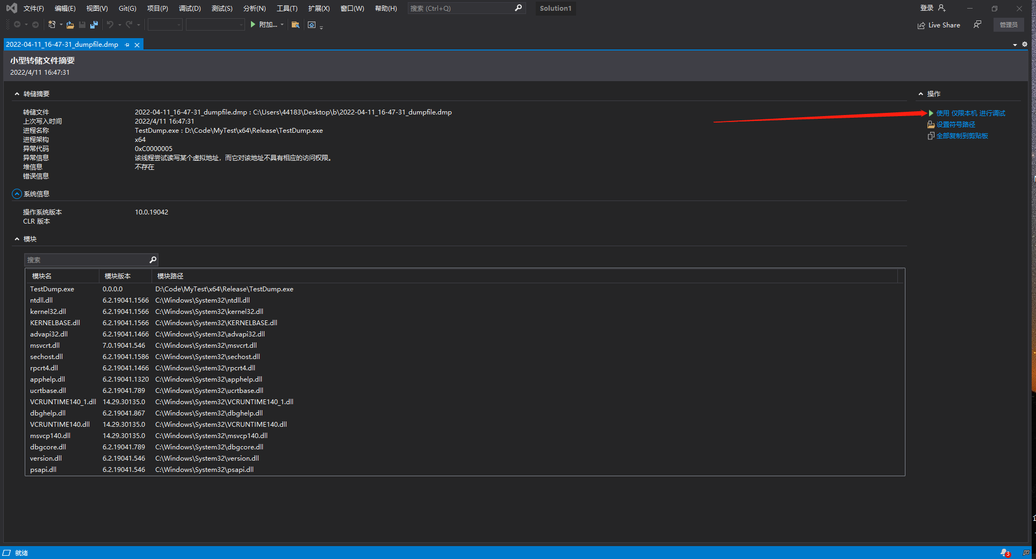The height and width of the screenshot is (559, 1036).
Task: Click the Undo toolbar icon
Action: (110, 25)
